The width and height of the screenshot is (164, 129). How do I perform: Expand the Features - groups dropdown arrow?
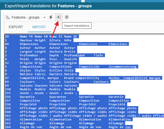44,18
